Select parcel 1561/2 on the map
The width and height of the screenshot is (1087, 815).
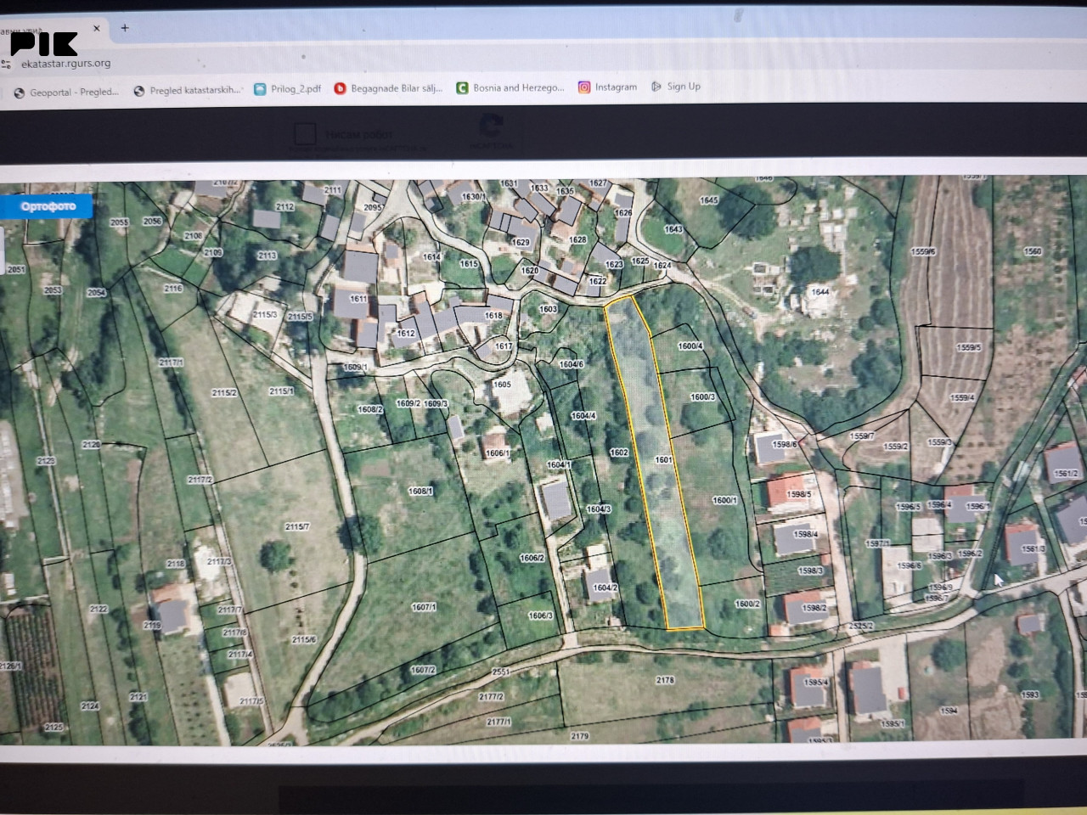(1066, 474)
